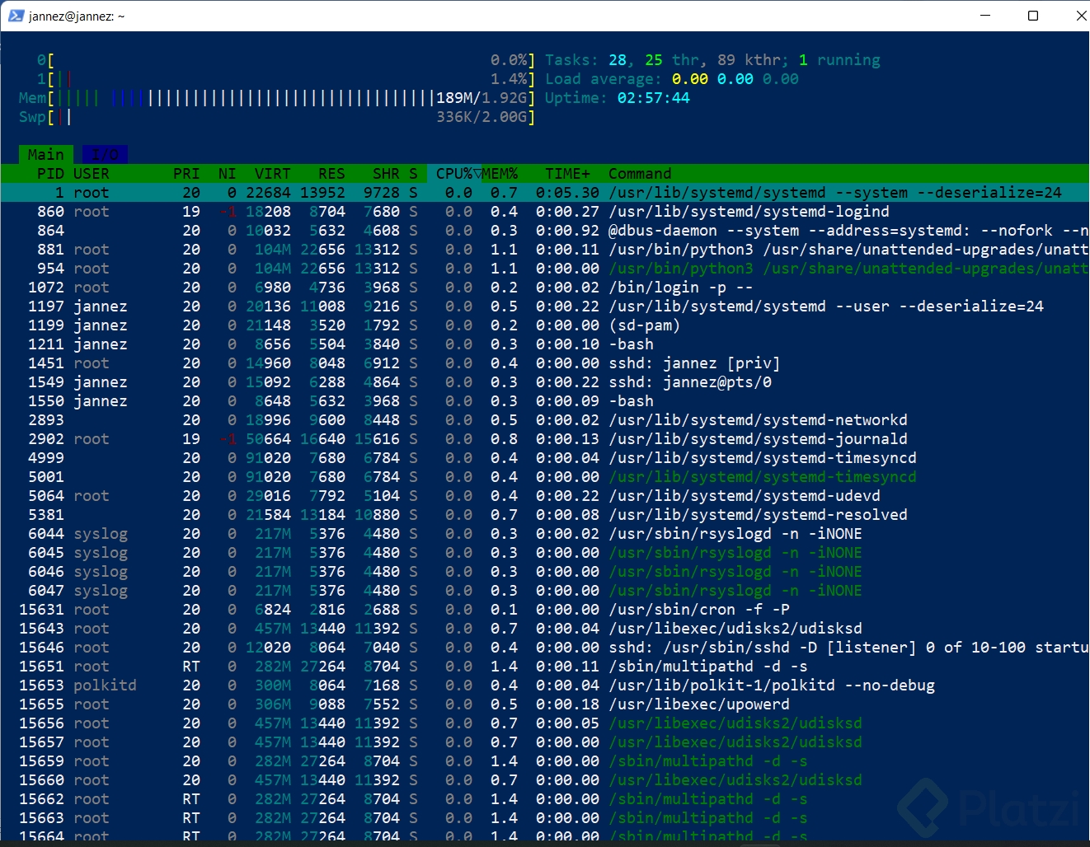Click the Tasks count line
Viewport: 1090px width, 847px height.
[x=712, y=60]
